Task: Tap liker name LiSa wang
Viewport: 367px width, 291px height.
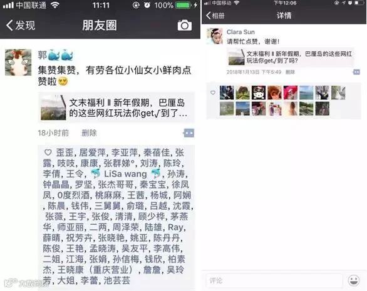Action: pyautogui.click(x=125, y=174)
